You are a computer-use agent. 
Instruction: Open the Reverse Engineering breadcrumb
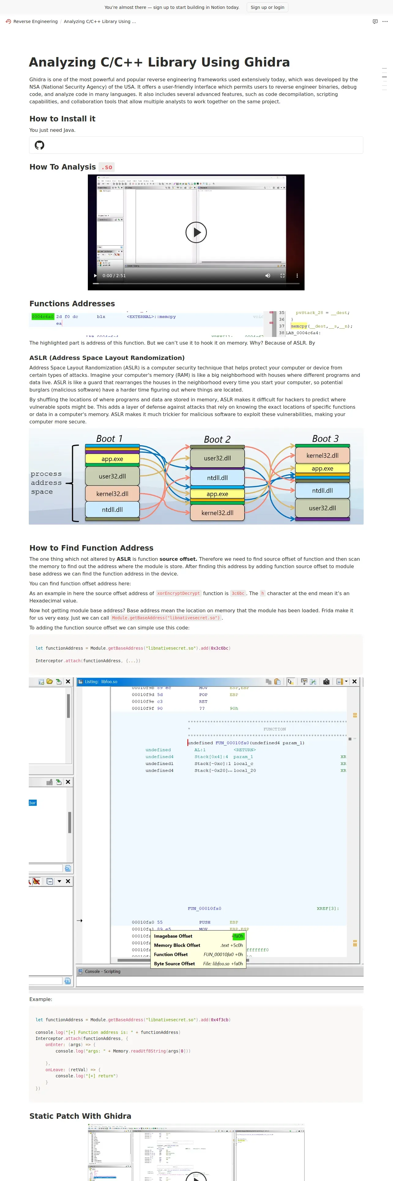[32, 21]
